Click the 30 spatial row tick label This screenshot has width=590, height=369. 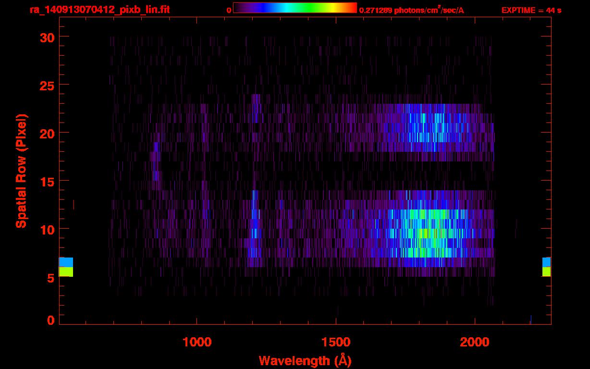pos(47,37)
